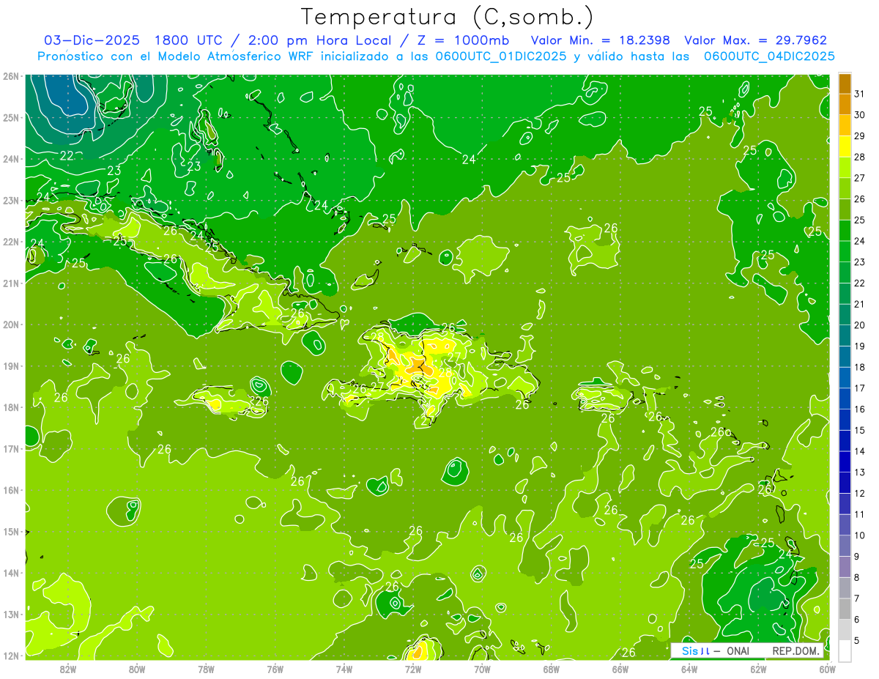Image resolution: width=879 pixels, height=679 pixels.
Task: Click the '17N' latitude axis label
Action: point(11,448)
